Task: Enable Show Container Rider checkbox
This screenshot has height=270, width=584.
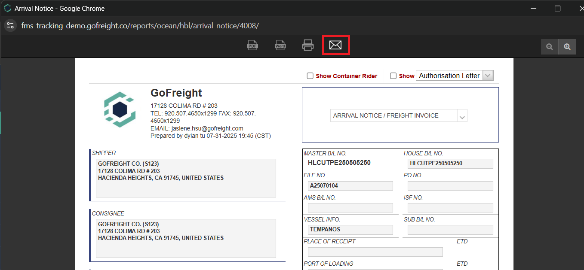Action: coord(310,76)
